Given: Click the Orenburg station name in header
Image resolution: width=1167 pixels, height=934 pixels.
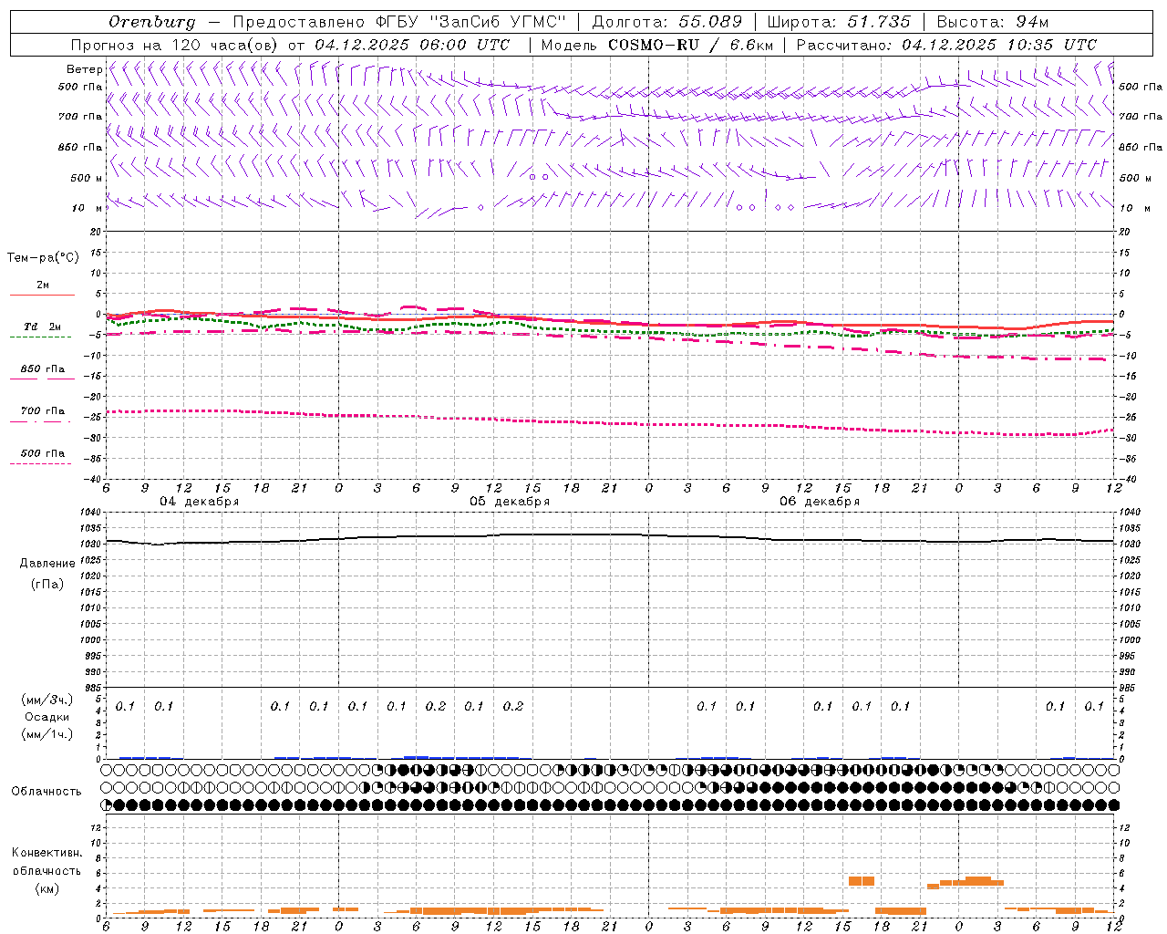Looking at the screenshot, I should coord(151,22).
